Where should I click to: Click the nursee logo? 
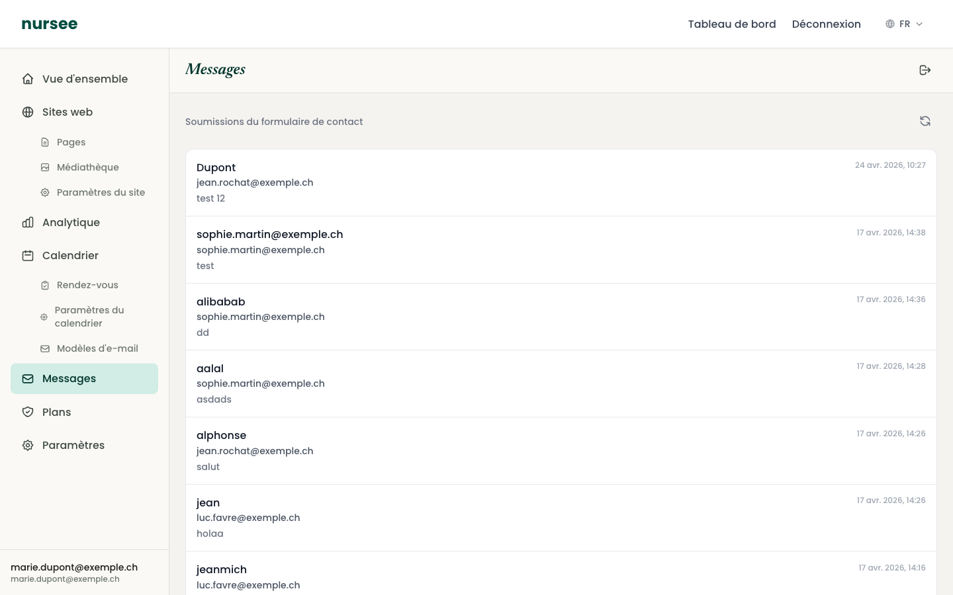click(50, 24)
